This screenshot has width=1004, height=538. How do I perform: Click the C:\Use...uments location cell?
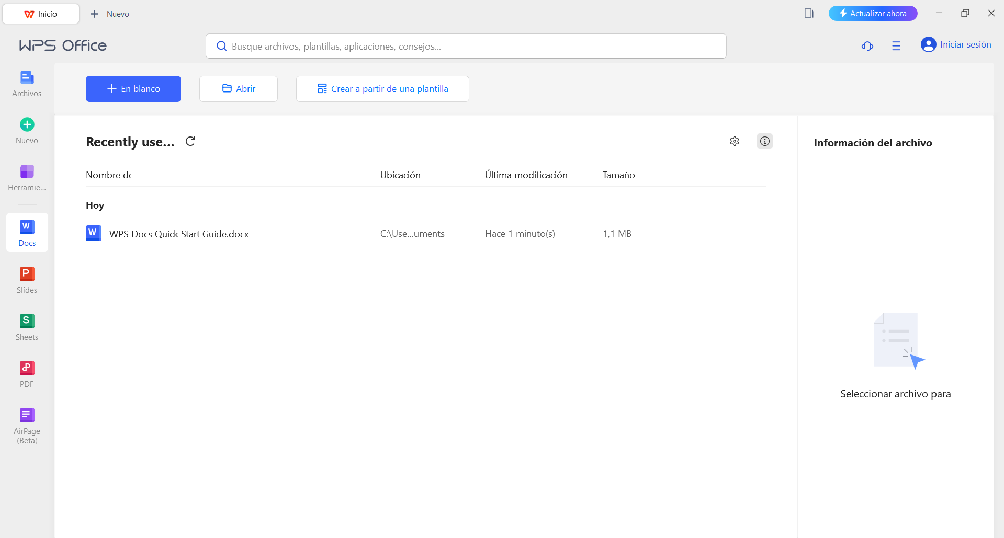pos(412,234)
